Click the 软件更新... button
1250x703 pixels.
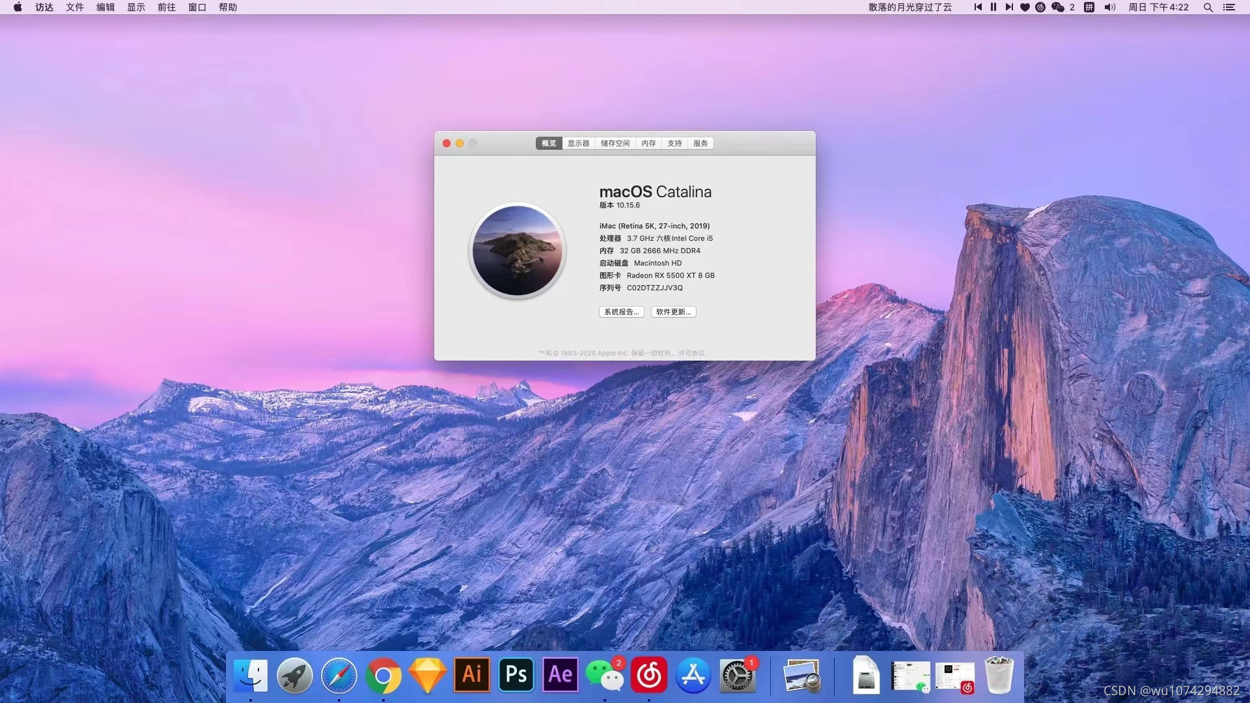tap(674, 312)
